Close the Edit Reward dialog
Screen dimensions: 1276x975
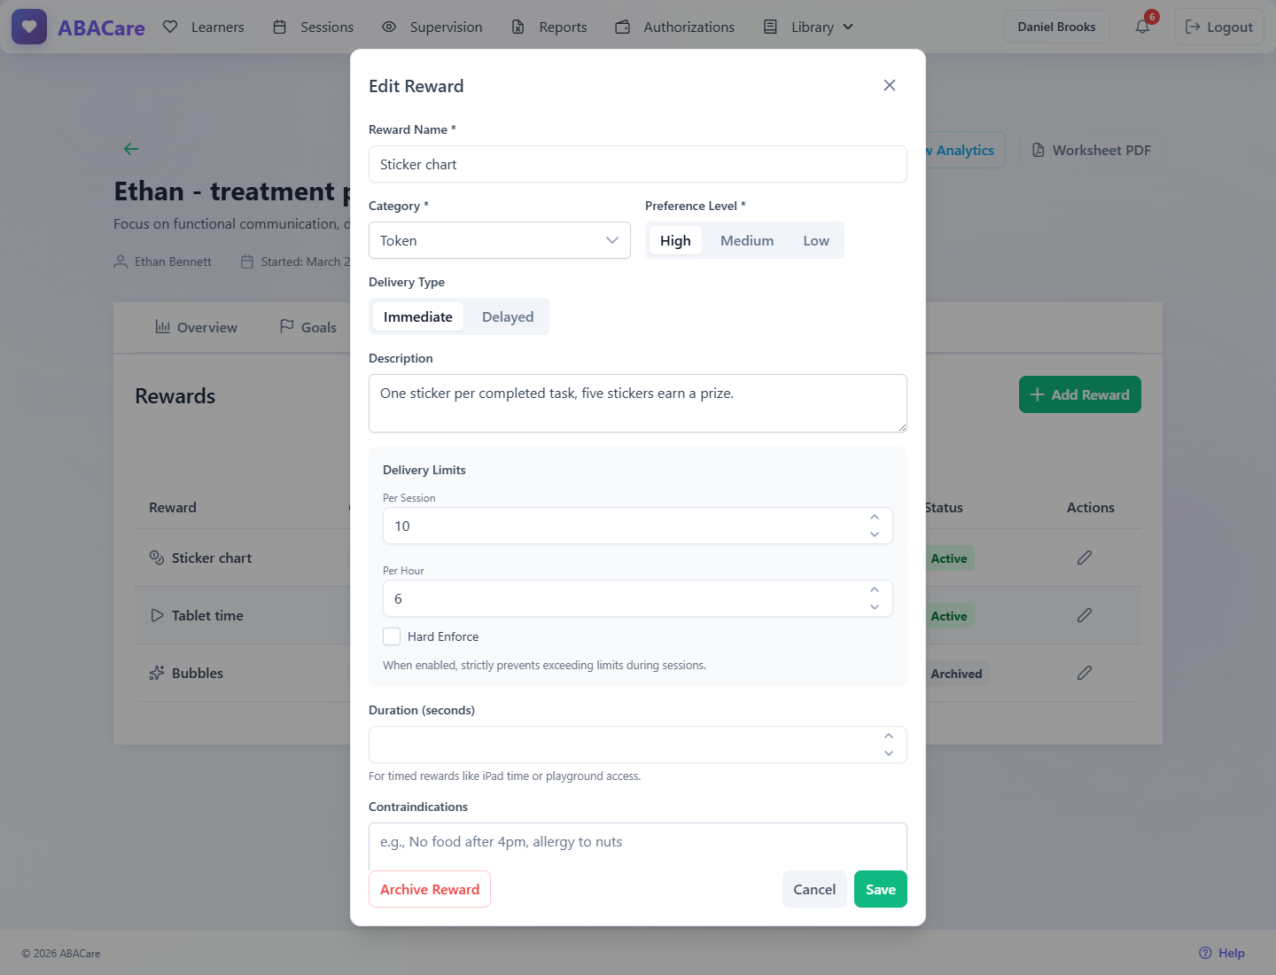pyautogui.click(x=890, y=85)
